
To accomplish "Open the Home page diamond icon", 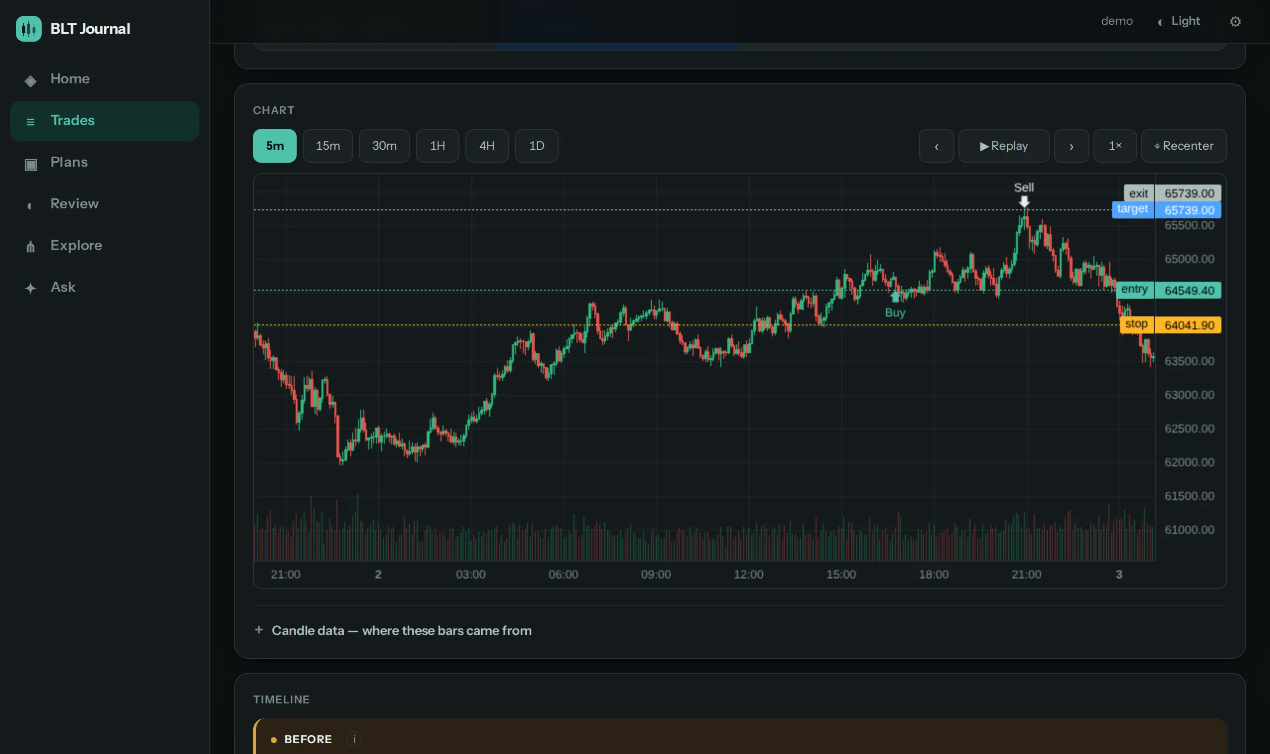I will tap(30, 81).
